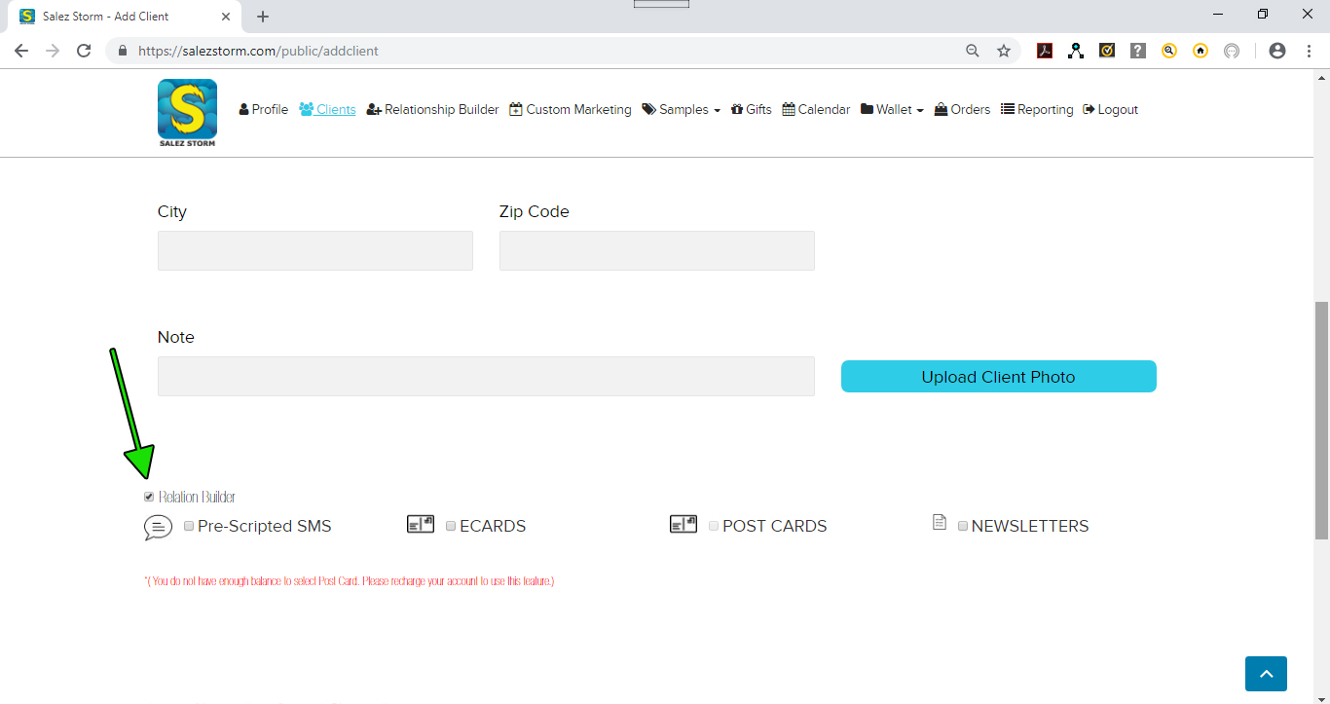Enable the Pre-Scripted SMS checkbox

coord(189,526)
